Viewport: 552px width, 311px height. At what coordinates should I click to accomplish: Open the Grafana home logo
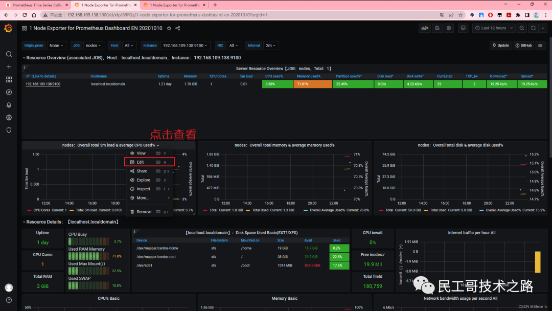click(x=8, y=28)
